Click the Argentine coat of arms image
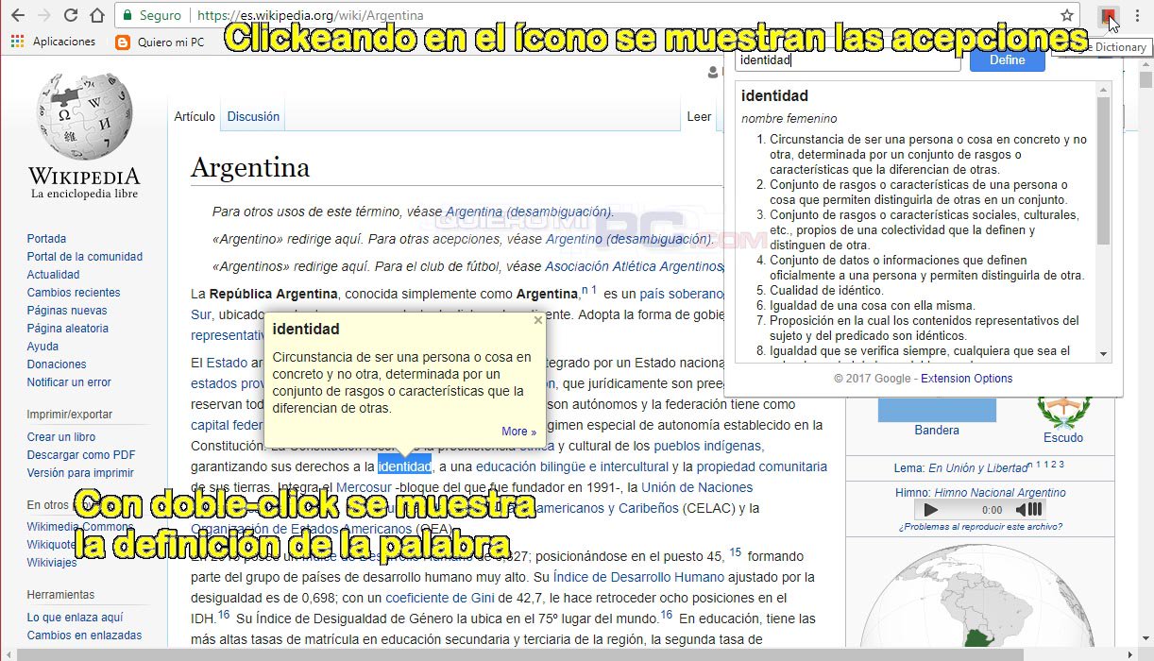This screenshot has width=1154, height=661. coord(1064,412)
